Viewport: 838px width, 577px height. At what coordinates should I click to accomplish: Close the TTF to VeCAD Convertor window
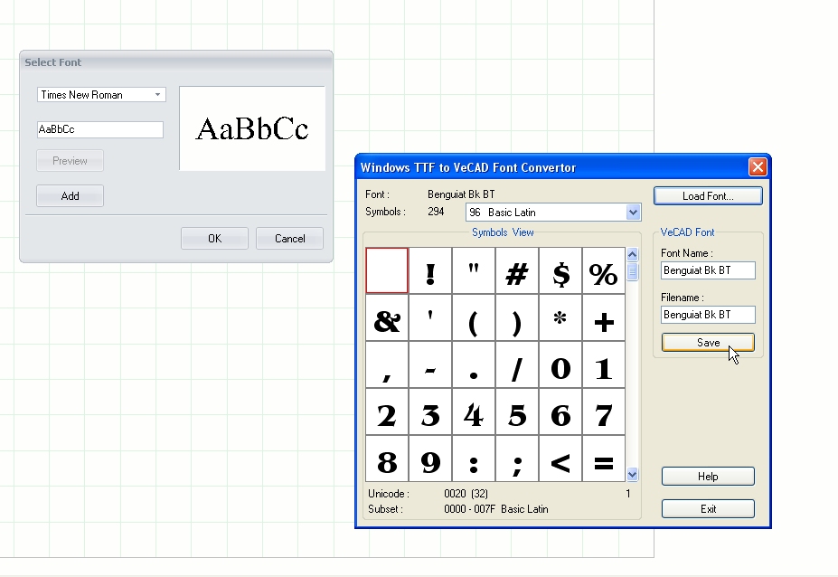coord(758,167)
